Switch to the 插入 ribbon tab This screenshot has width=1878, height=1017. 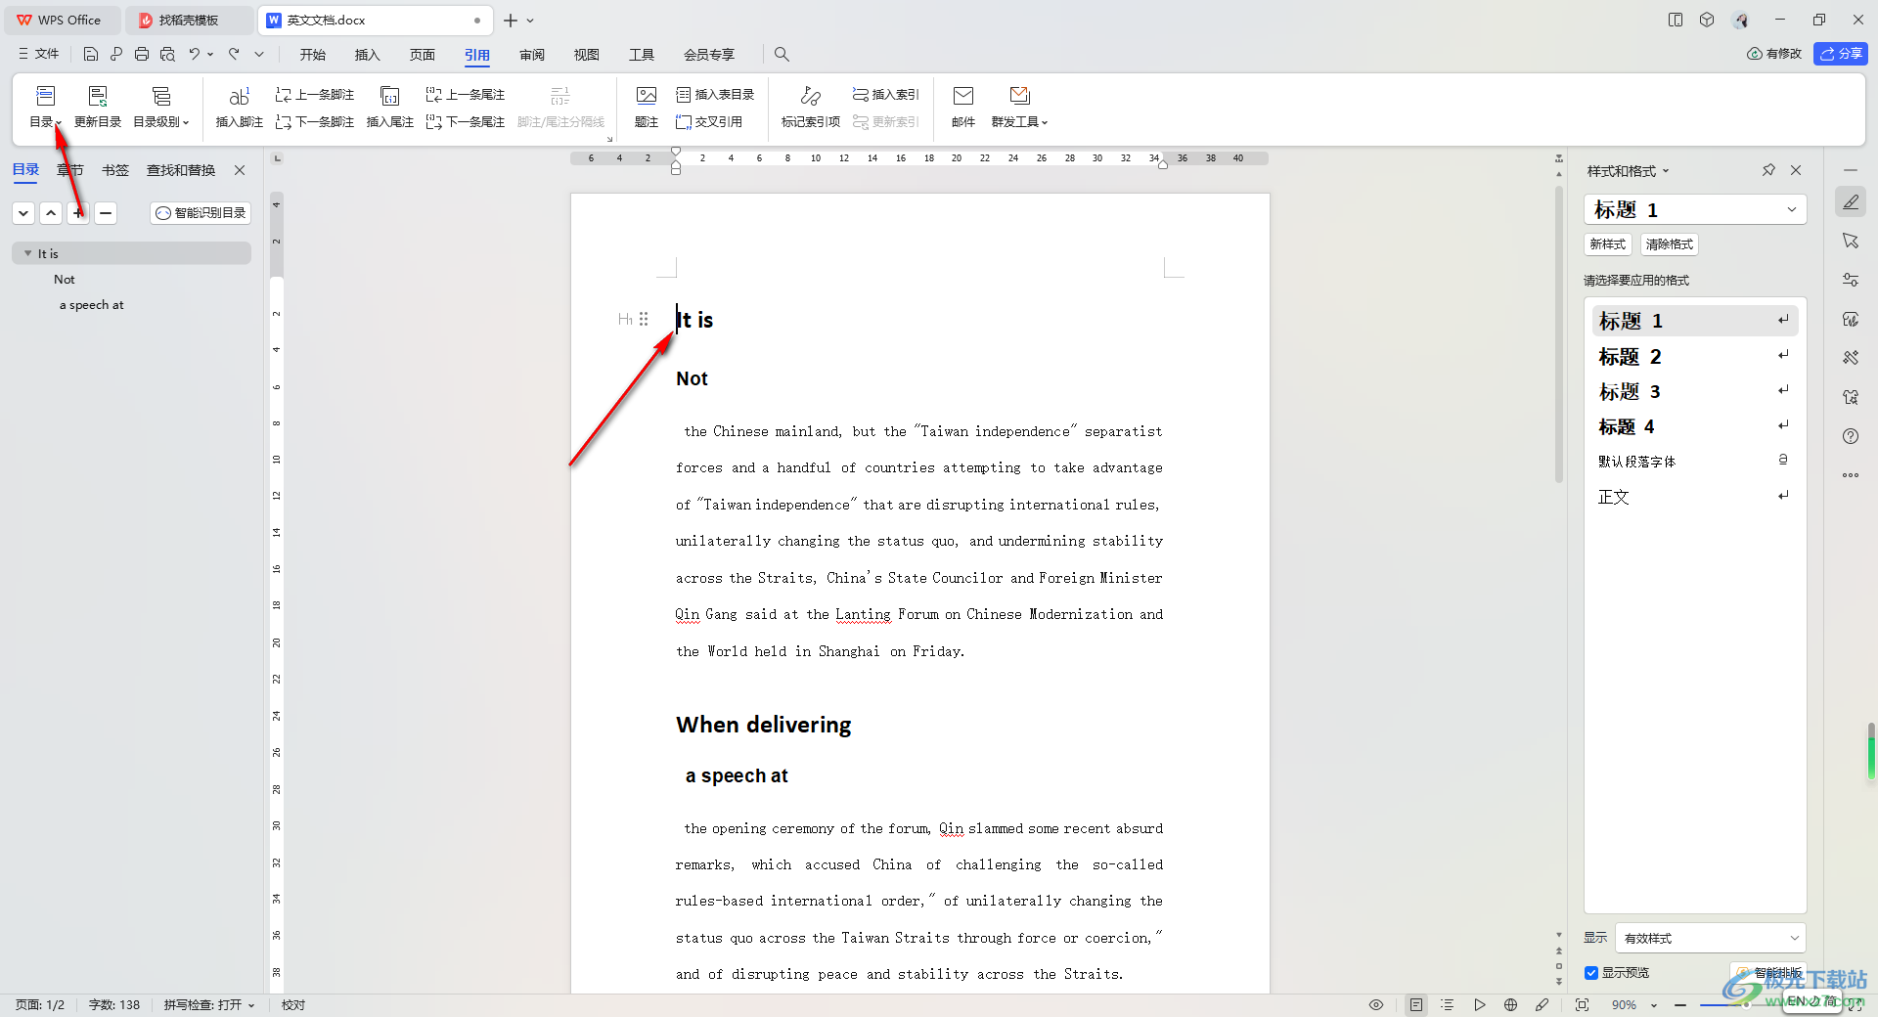(x=368, y=55)
